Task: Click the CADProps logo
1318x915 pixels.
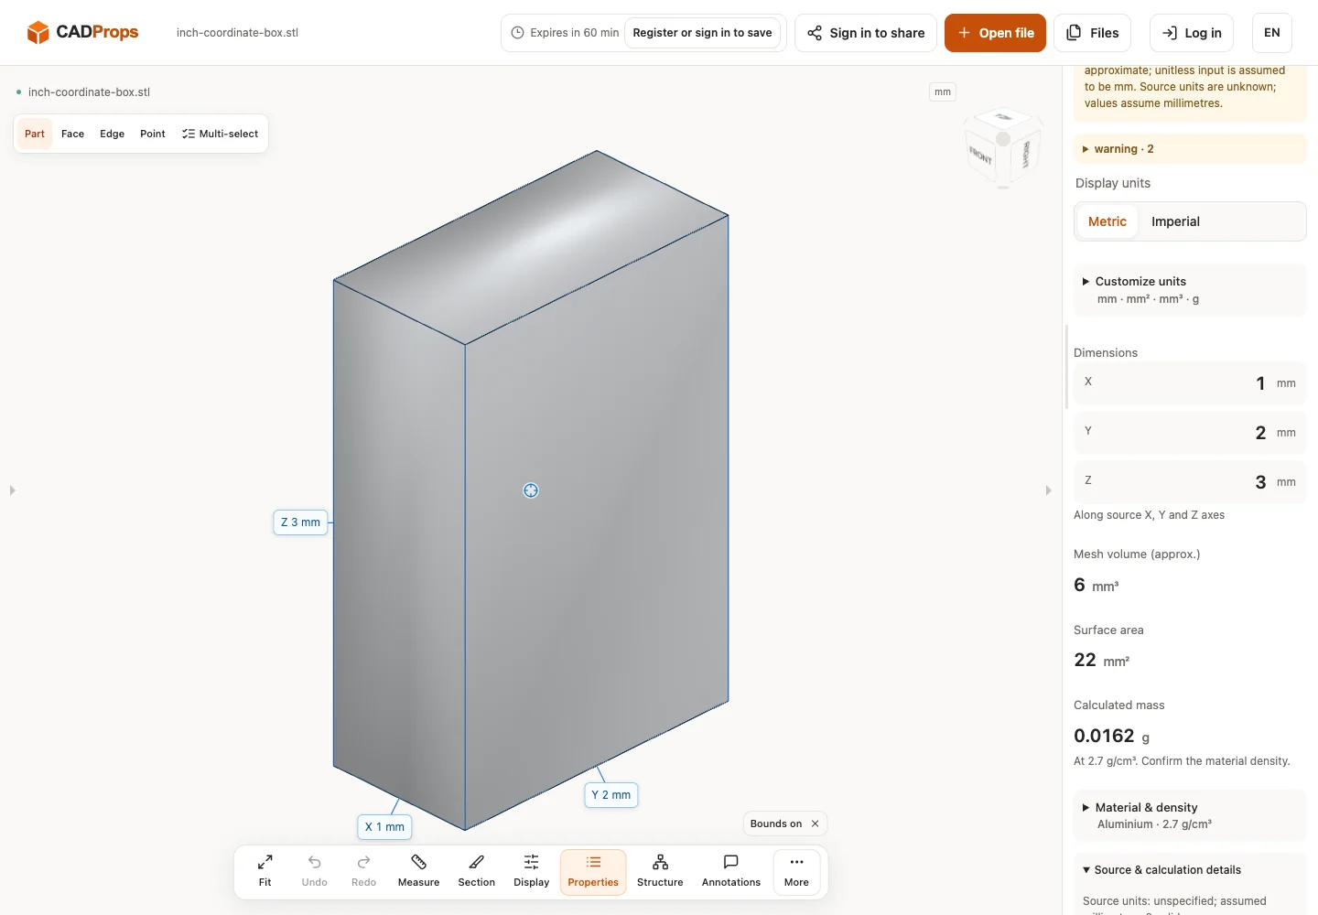Action: (x=82, y=32)
